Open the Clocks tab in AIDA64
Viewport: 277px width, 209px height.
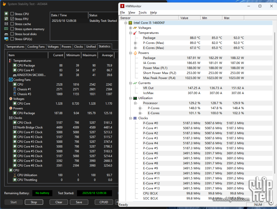[79, 47]
